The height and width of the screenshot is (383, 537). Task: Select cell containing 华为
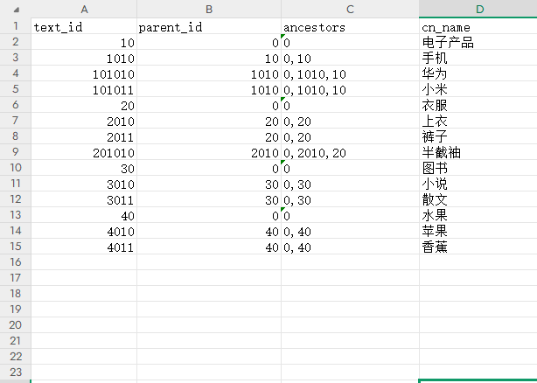[478, 73]
